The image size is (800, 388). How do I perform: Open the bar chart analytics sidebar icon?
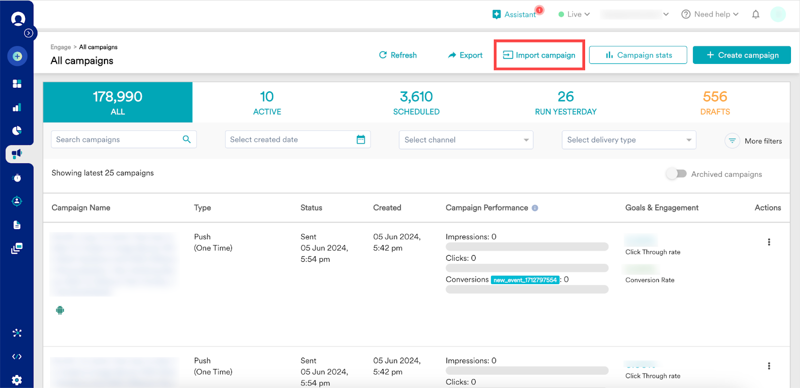(17, 107)
